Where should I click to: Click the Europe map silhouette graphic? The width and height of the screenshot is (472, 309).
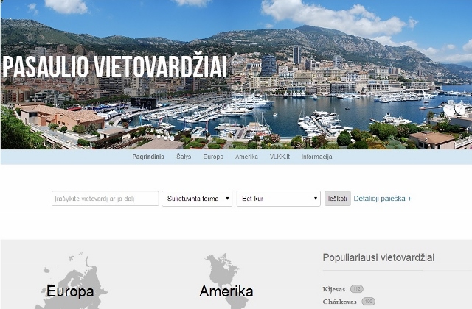[x=71, y=283]
